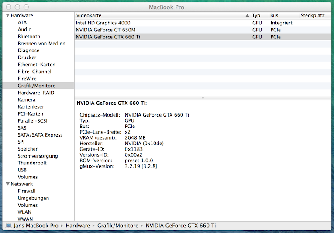This screenshot has height=233, width=334.
Task: Open the Diagnose section
Action: tap(28, 51)
